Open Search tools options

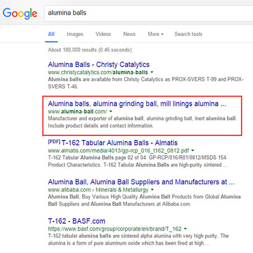(x=188, y=34)
